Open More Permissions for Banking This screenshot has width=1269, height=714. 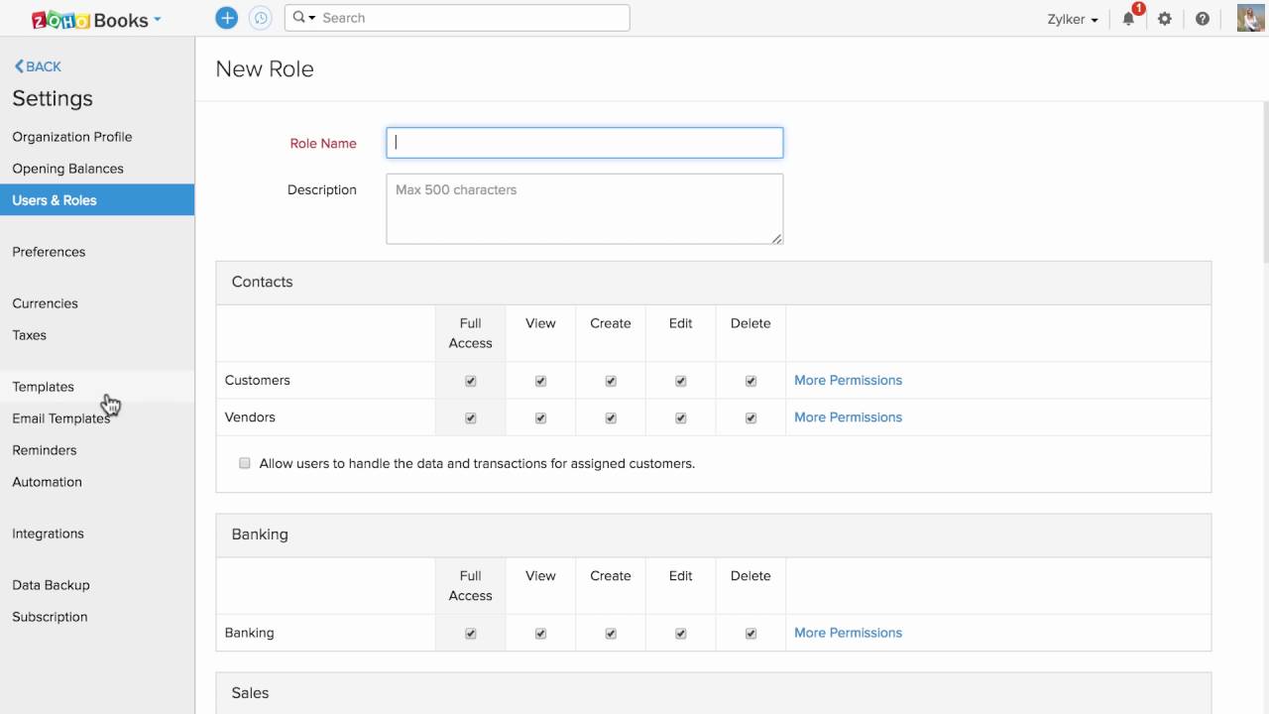(848, 632)
